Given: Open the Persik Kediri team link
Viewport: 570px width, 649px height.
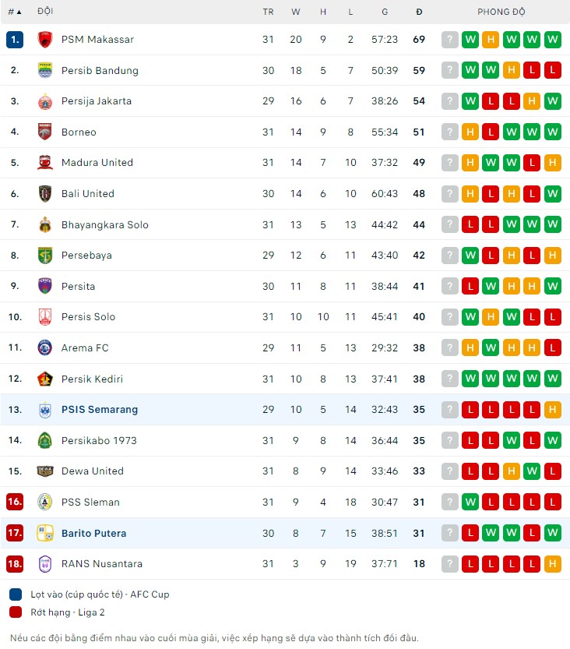Looking at the screenshot, I should point(92,379).
